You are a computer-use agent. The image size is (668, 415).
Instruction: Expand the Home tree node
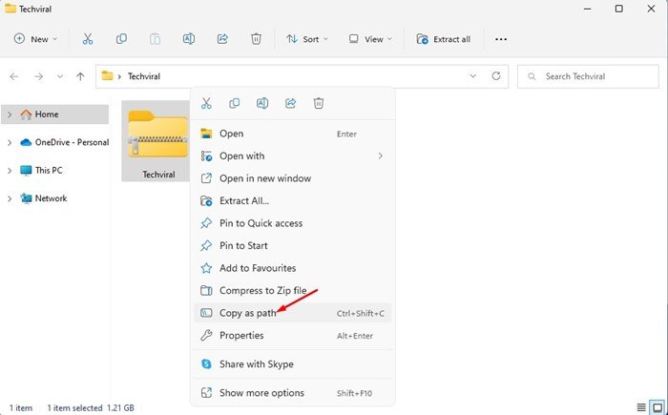tap(10, 114)
